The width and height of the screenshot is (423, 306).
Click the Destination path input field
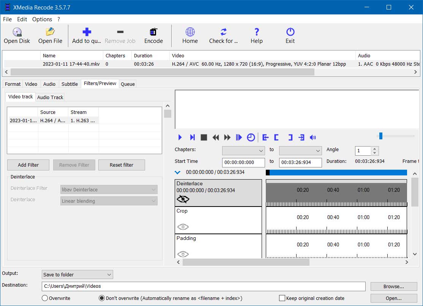[x=204, y=286]
